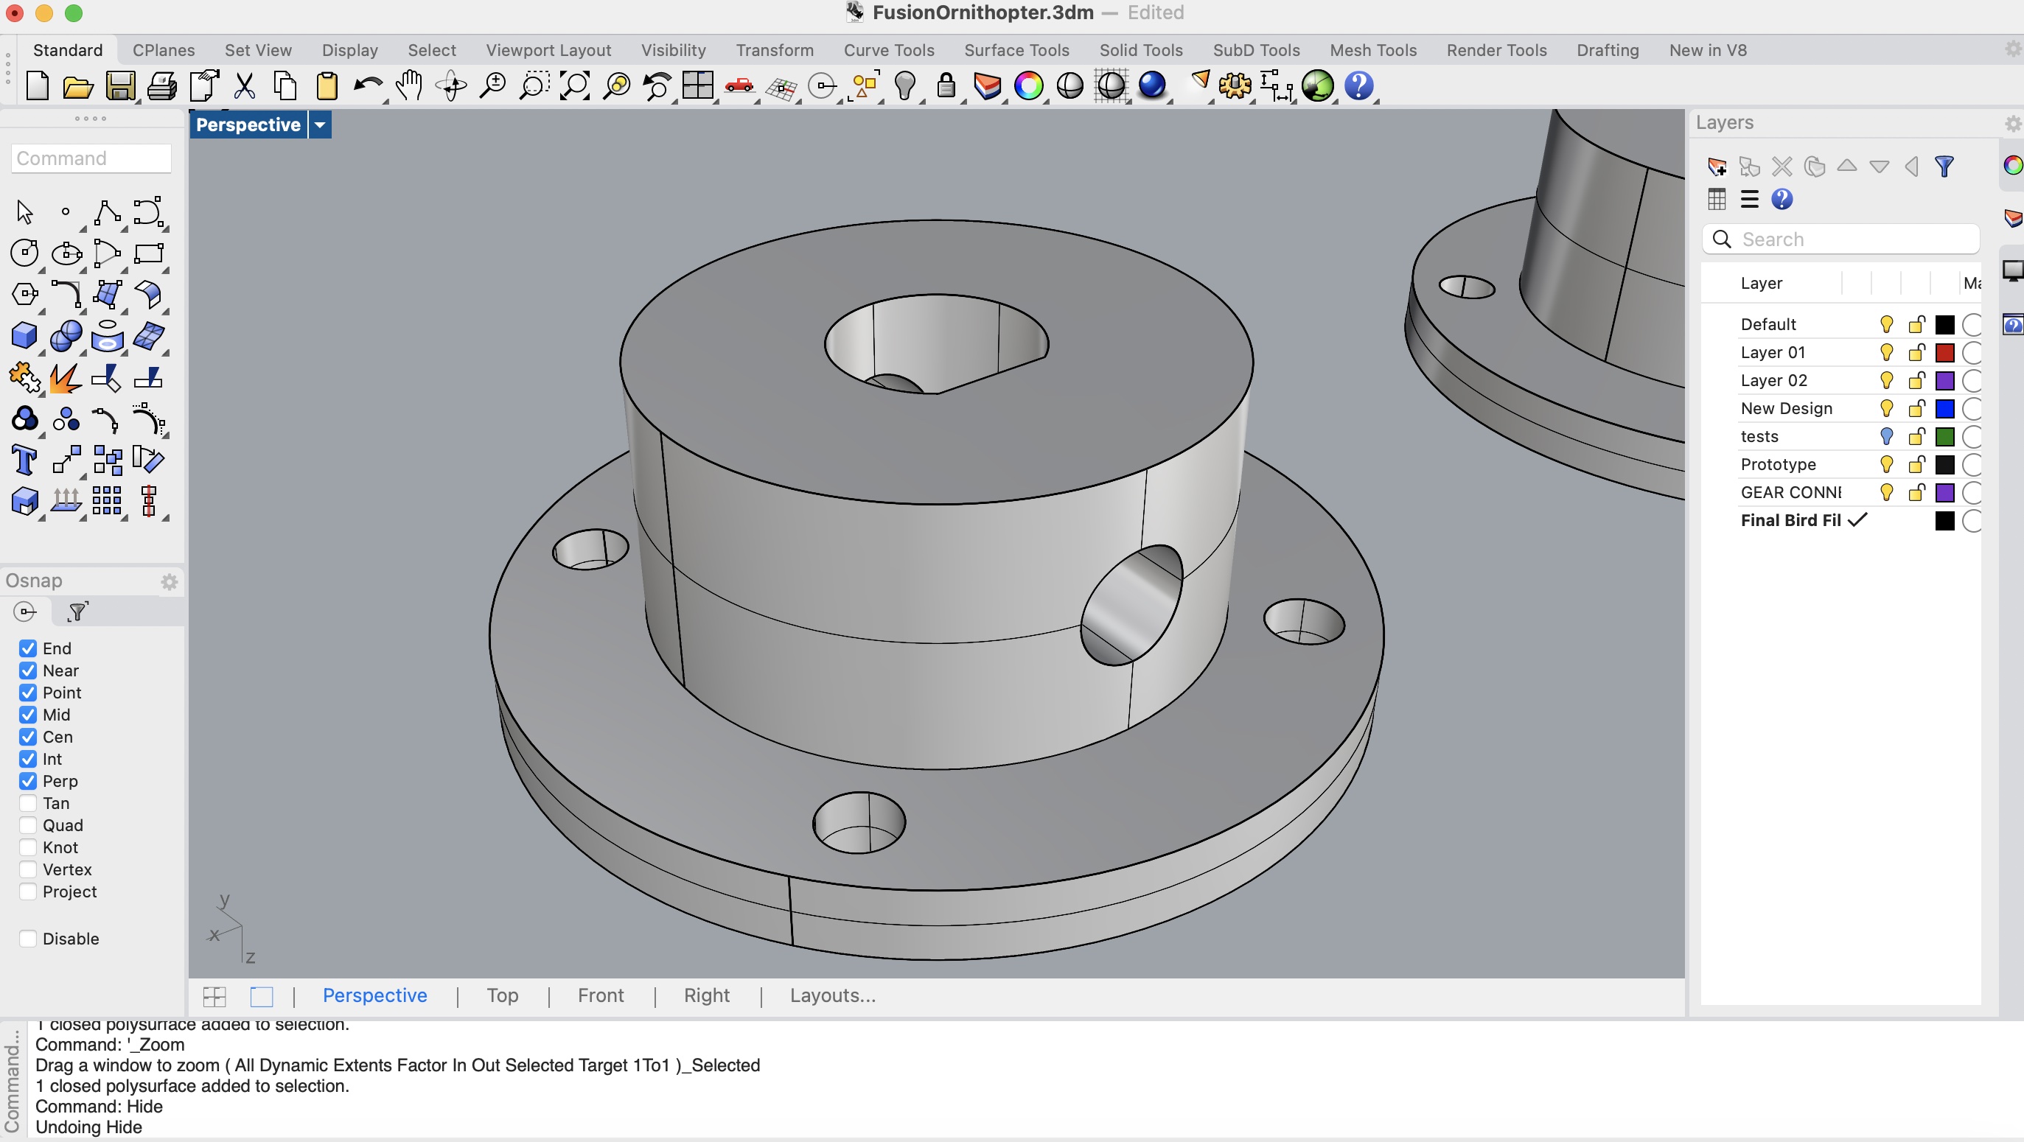Select the Prototype layer row
This screenshot has height=1142, width=2024.
(x=1841, y=465)
